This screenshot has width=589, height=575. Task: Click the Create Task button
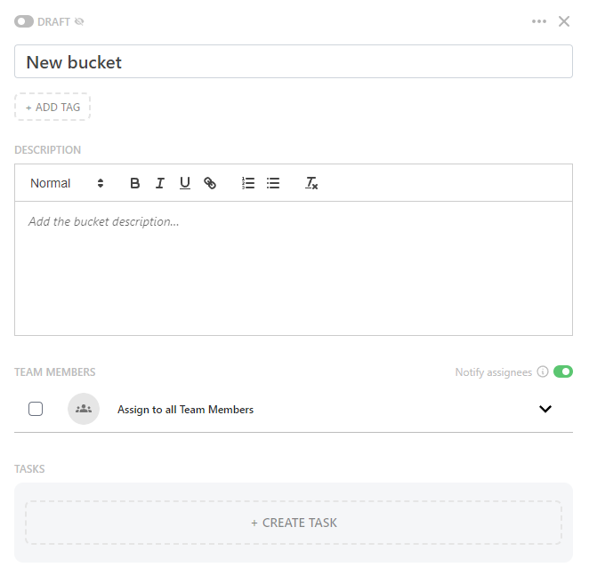(294, 523)
